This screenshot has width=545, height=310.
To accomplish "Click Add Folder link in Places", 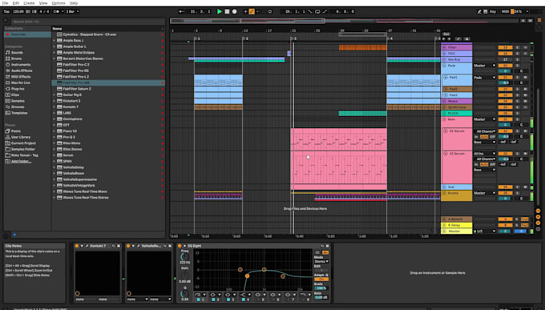I will [x=21, y=161].
